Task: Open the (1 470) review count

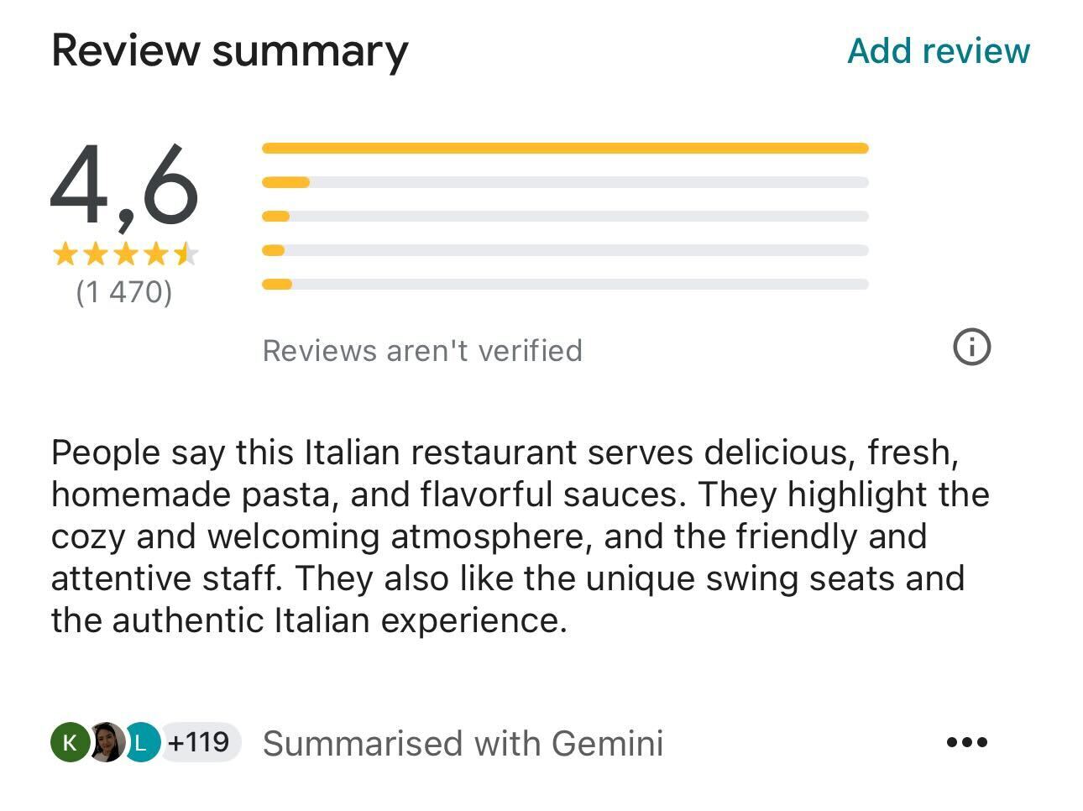Action: point(124,293)
